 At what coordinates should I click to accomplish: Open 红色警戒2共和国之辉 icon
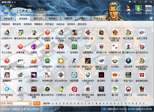[x=115, y=33]
